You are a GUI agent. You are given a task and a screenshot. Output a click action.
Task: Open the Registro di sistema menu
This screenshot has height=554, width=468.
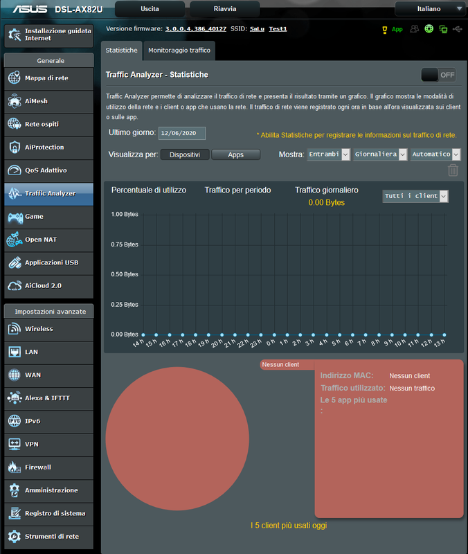[48, 514]
